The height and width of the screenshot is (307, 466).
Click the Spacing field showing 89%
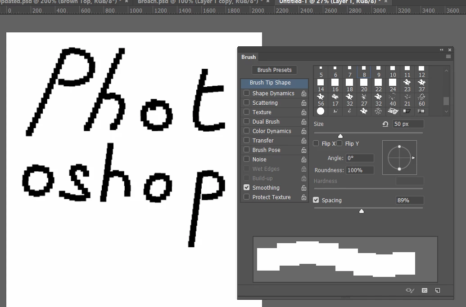410,200
